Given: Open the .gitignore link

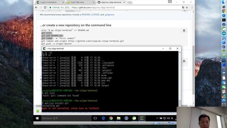Looking at the screenshot, I should click(109, 15).
